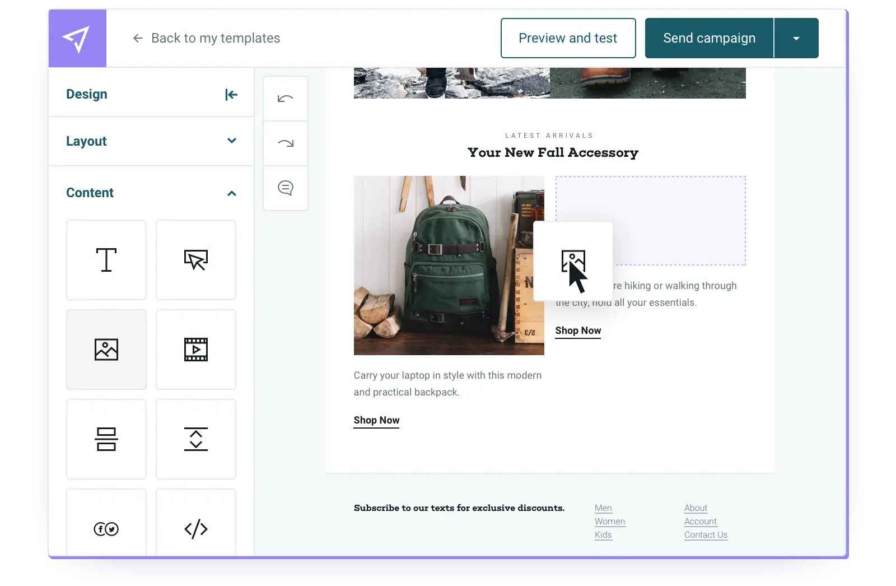
Task: Select the Image content block
Action: [x=106, y=350]
